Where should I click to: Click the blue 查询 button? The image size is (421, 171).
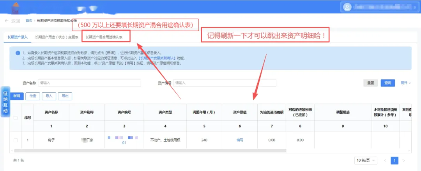[388, 83]
